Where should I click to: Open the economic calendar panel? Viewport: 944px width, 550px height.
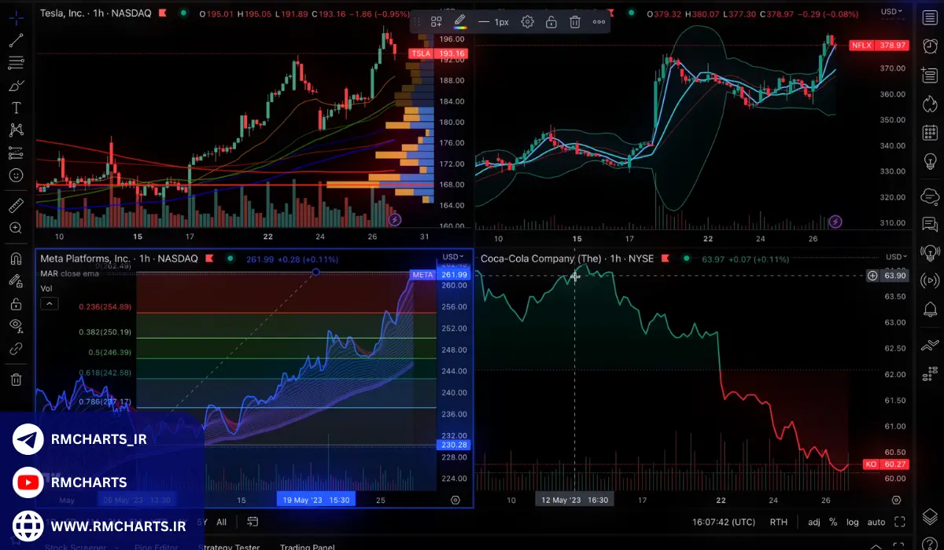[930, 133]
